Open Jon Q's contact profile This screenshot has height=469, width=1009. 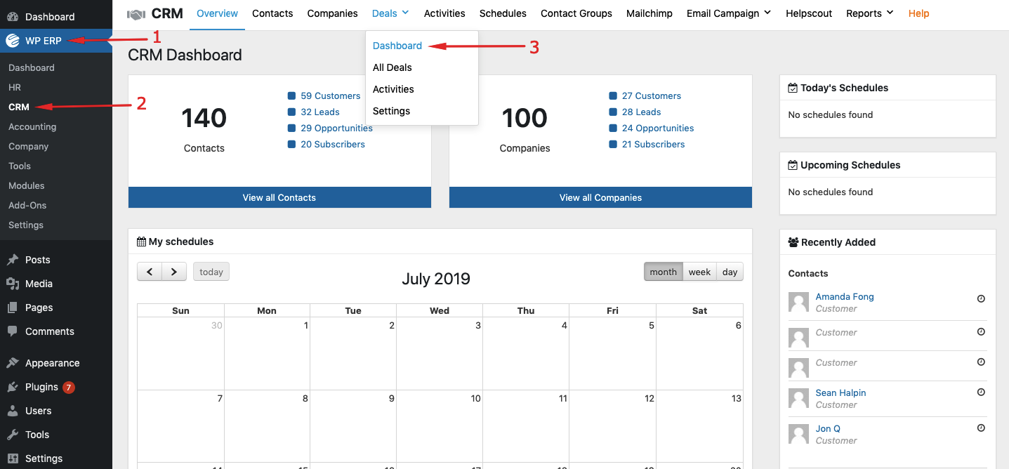[828, 429]
